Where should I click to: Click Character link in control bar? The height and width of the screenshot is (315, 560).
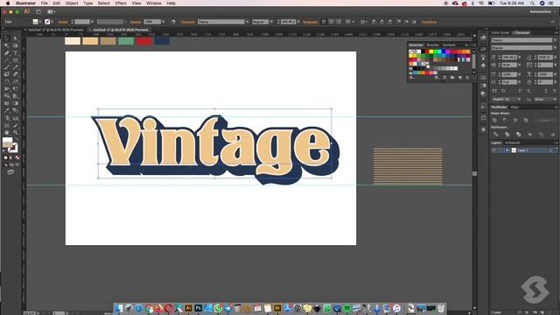click(188, 22)
